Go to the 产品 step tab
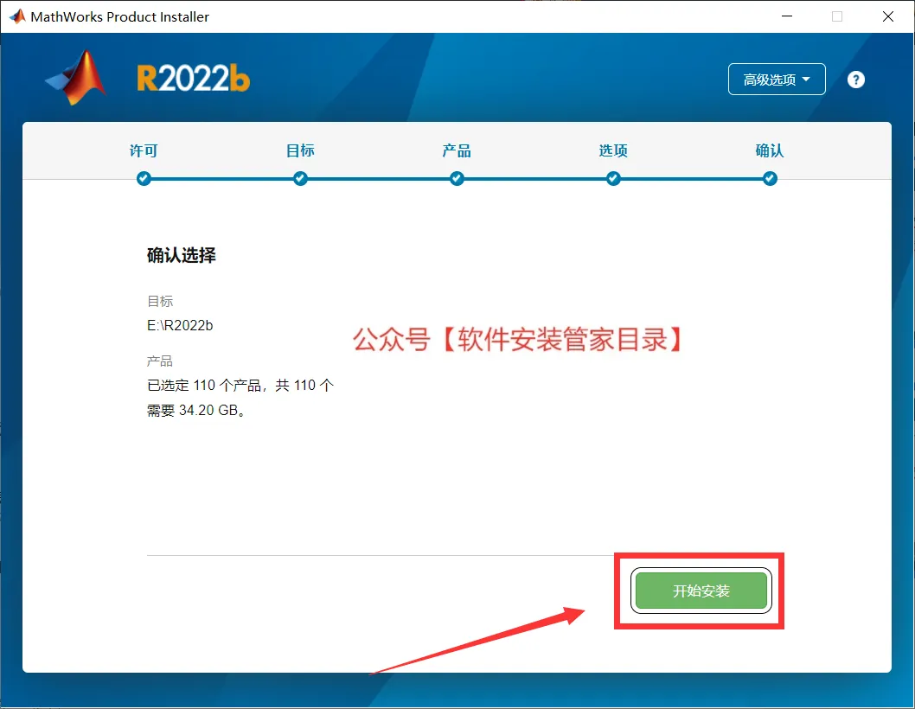 coord(457,150)
